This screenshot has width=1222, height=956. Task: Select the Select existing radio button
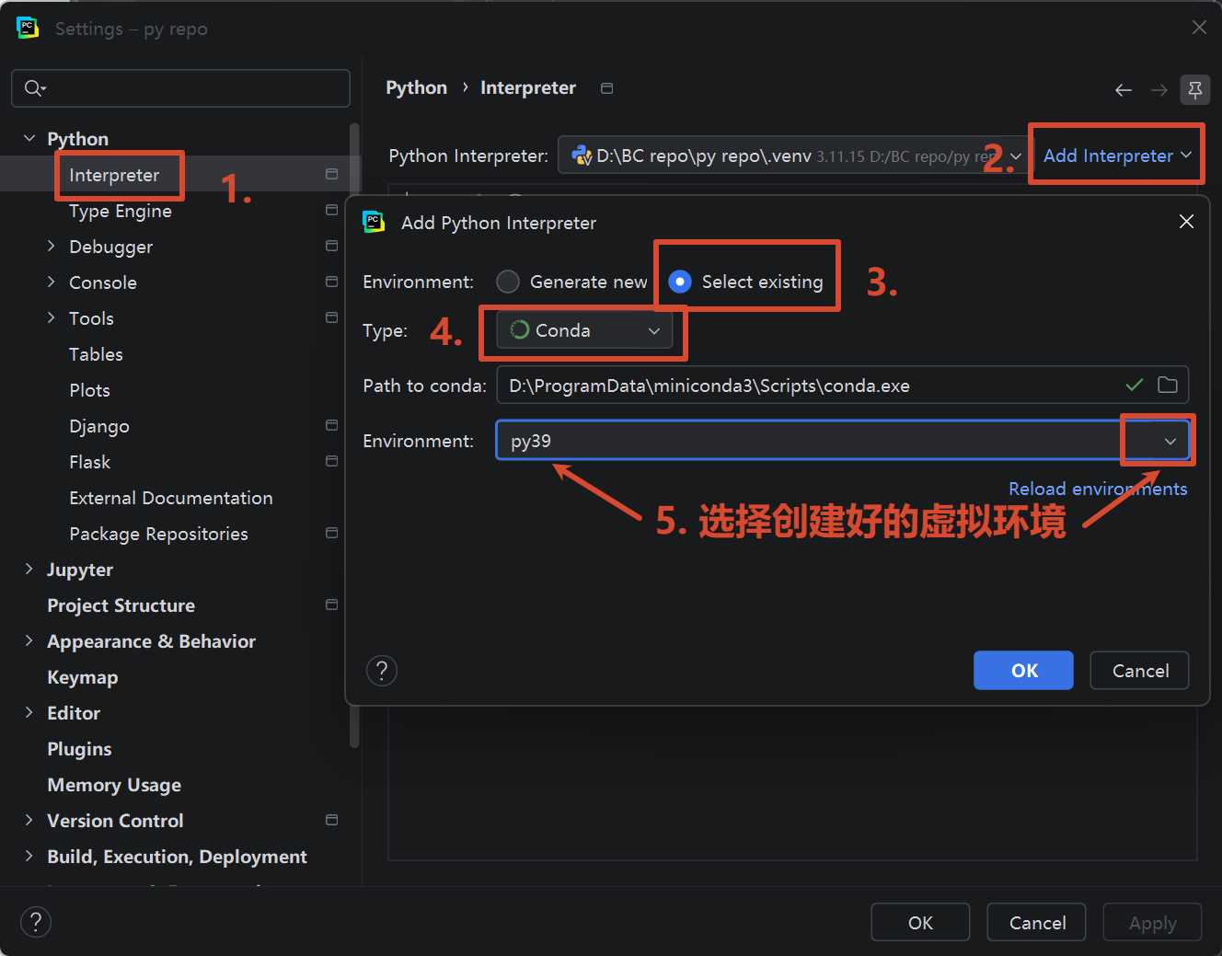[679, 282]
